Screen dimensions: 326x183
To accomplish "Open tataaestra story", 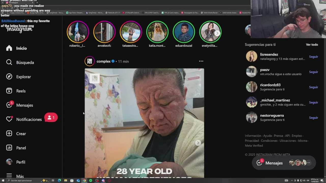I will [131, 32].
